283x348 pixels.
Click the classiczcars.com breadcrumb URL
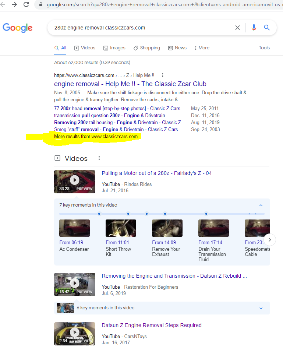[104, 75]
